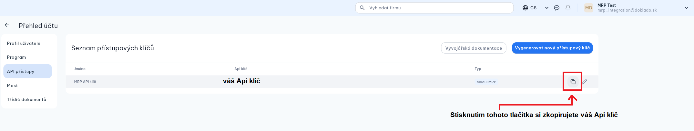Open the notifications bell
694x131 pixels.
point(568,8)
